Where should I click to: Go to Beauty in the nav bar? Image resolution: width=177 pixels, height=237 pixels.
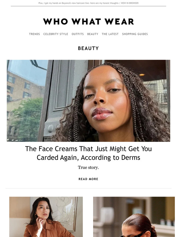[x=93, y=34]
